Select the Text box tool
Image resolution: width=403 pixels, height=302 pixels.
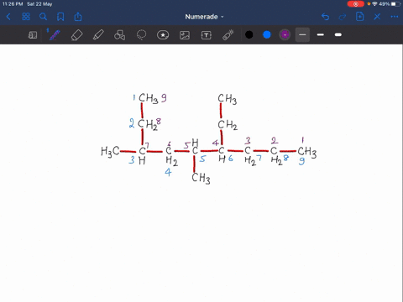coord(207,35)
